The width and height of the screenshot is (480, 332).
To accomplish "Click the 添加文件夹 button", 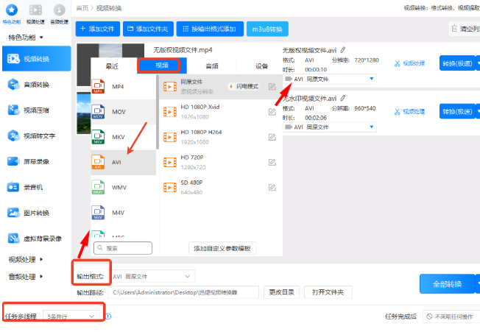I will [x=148, y=29].
